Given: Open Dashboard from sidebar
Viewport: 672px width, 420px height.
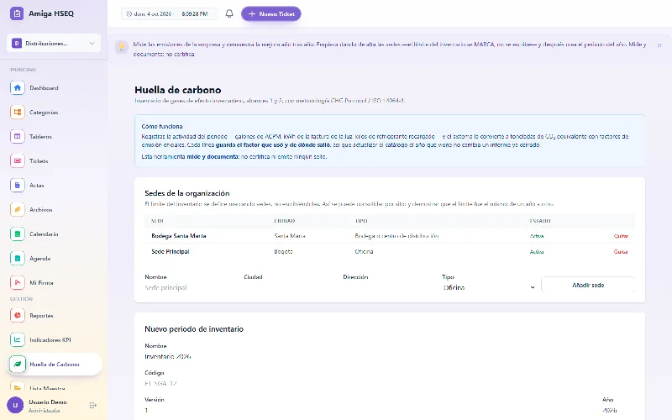Looking at the screenshot, I should (55, 88).
